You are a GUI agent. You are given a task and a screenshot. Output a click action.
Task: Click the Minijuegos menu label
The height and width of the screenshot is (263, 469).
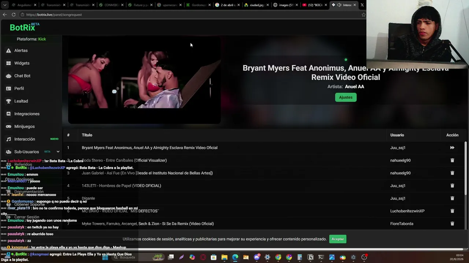click(25, 126)
